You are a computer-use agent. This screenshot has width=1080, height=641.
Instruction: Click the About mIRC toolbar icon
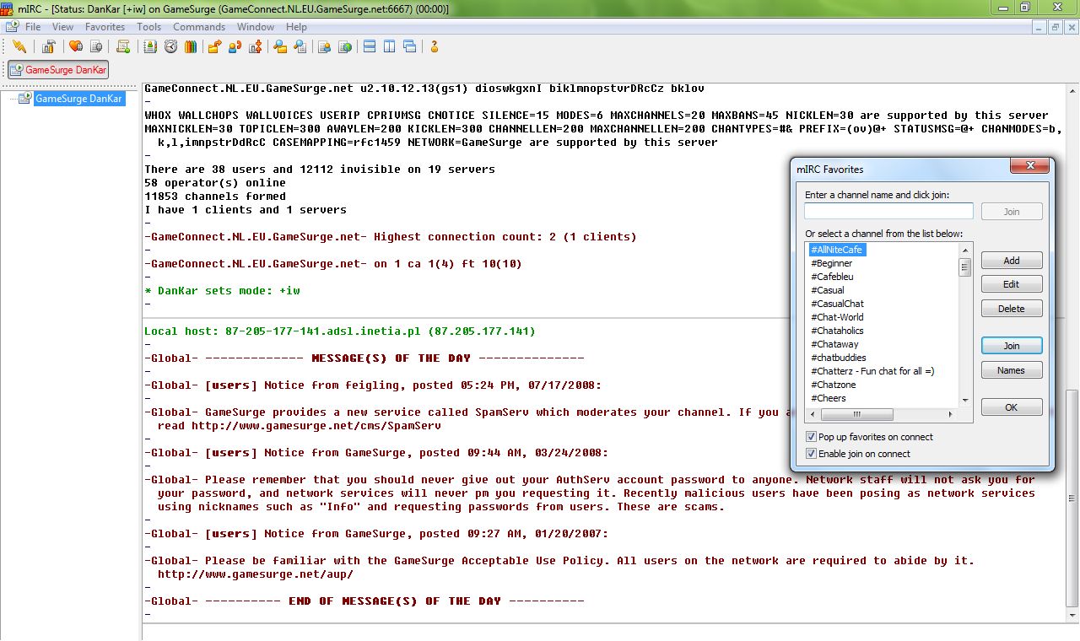(x=435, y=46)
